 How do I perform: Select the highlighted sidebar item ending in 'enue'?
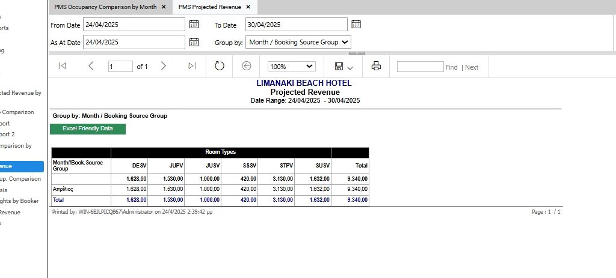[22, 166]
